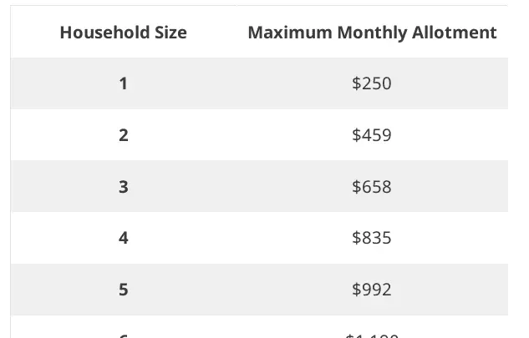Select the household size 1 cell
The image size is (529, 338).
123,83
